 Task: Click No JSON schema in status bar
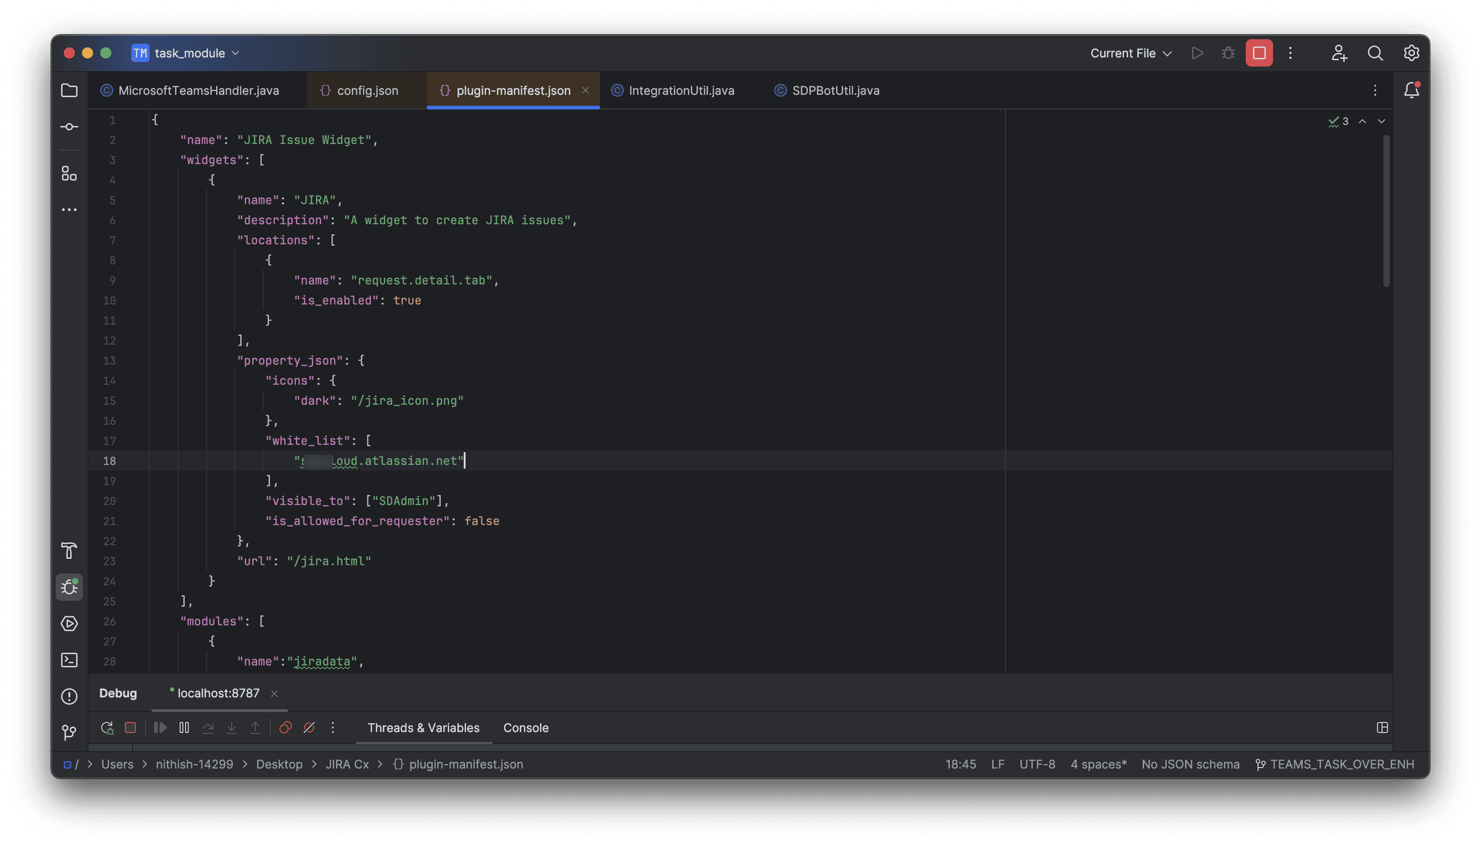coord(1191,764)
